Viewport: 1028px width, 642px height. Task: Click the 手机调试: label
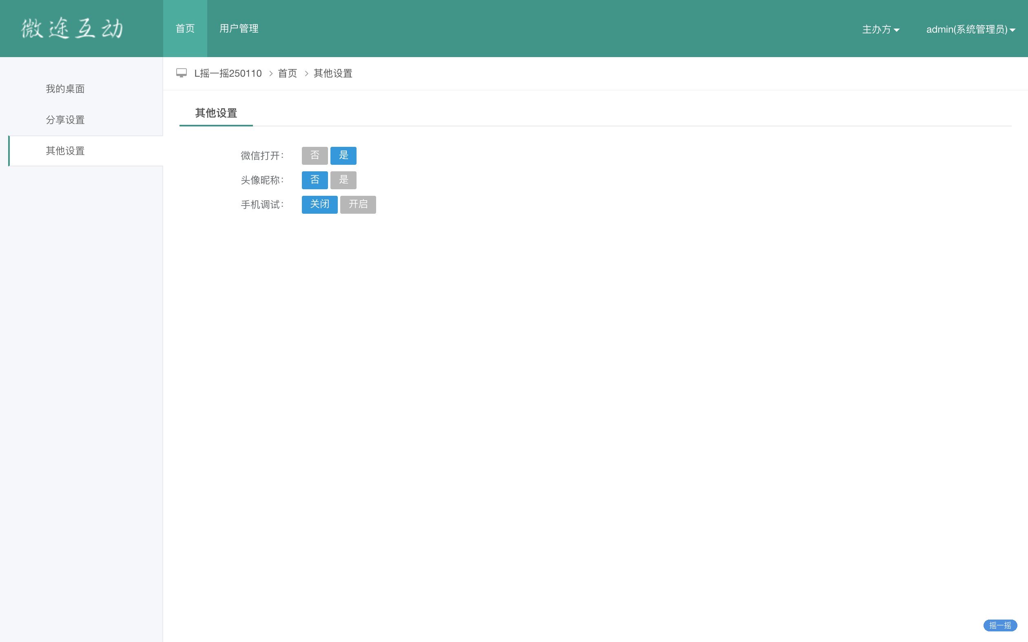pos(262,205)
